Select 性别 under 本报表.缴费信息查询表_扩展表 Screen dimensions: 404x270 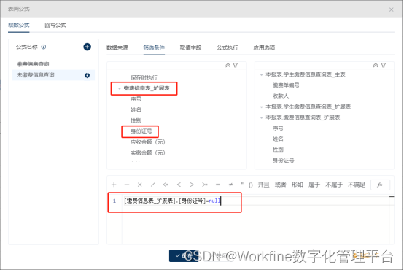(x=278, y=150)
